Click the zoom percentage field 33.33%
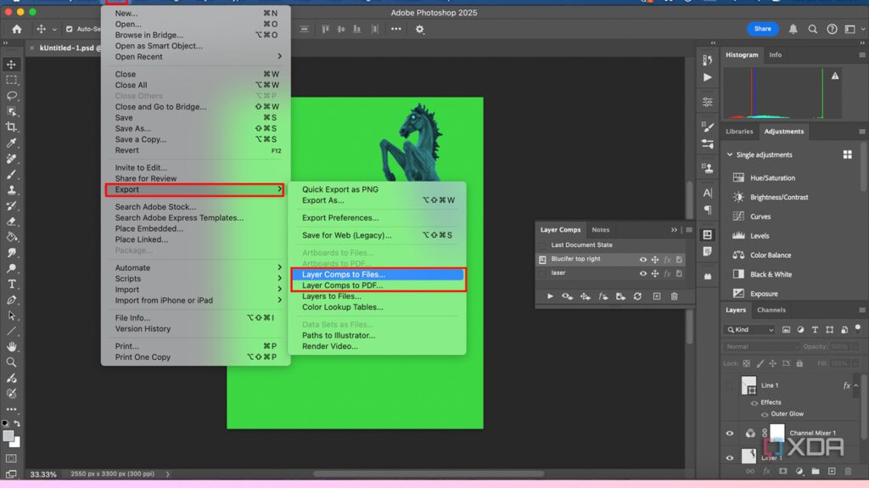Viewport: 869px width, 488px height. click(x=43, y=474)
